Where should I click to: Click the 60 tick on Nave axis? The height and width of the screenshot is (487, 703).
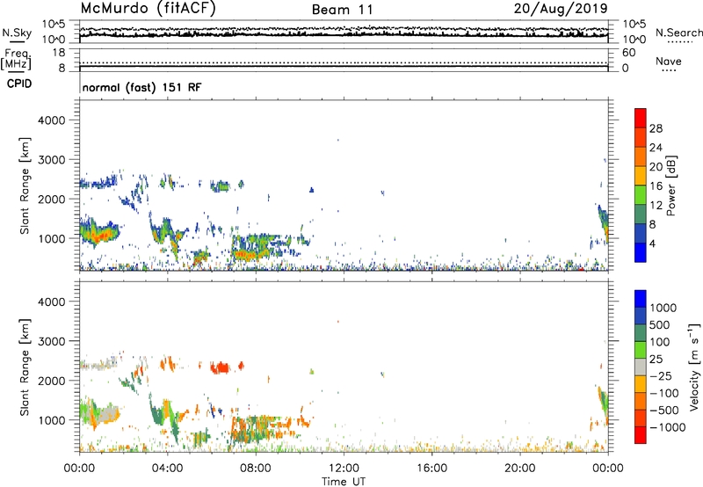(x=628, y=53)
